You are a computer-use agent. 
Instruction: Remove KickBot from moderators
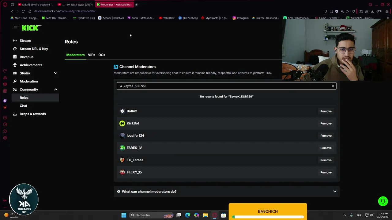pyautogui.click(x=326, y=123)
